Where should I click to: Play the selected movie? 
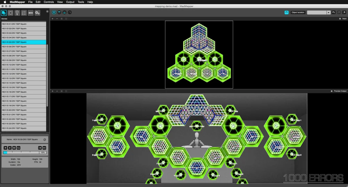point(10,148)
